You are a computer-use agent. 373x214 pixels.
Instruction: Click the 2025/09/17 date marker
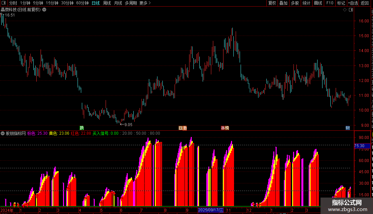click(211, 210)
